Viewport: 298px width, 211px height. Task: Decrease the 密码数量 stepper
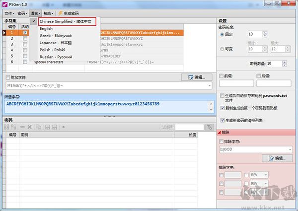(x=285, y=65)
